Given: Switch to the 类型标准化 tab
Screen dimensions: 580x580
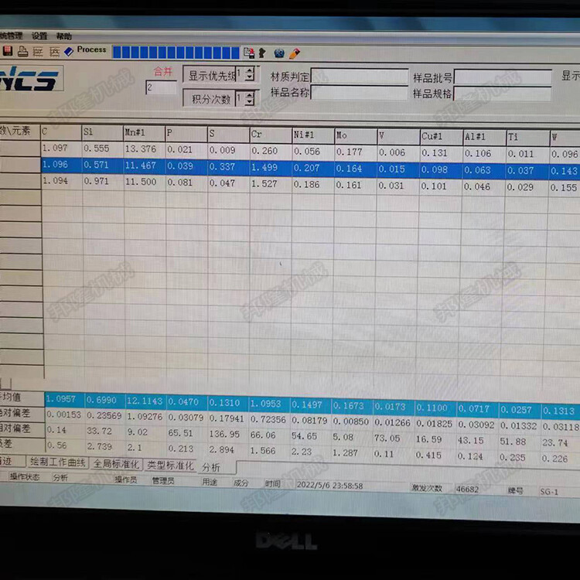Looking at the screenshot, I should coord(171,466).
